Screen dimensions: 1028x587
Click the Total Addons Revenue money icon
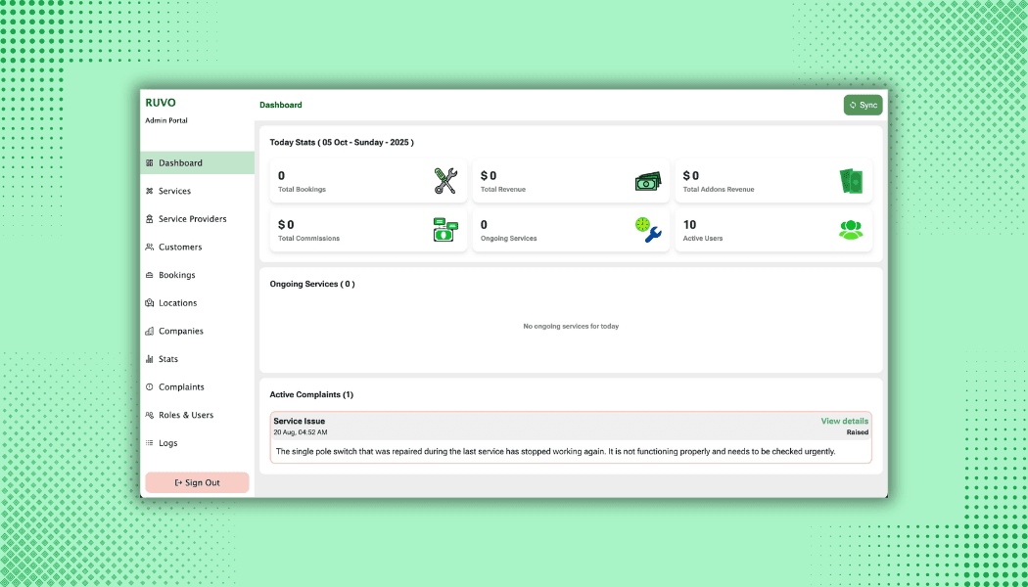point(850,182)
